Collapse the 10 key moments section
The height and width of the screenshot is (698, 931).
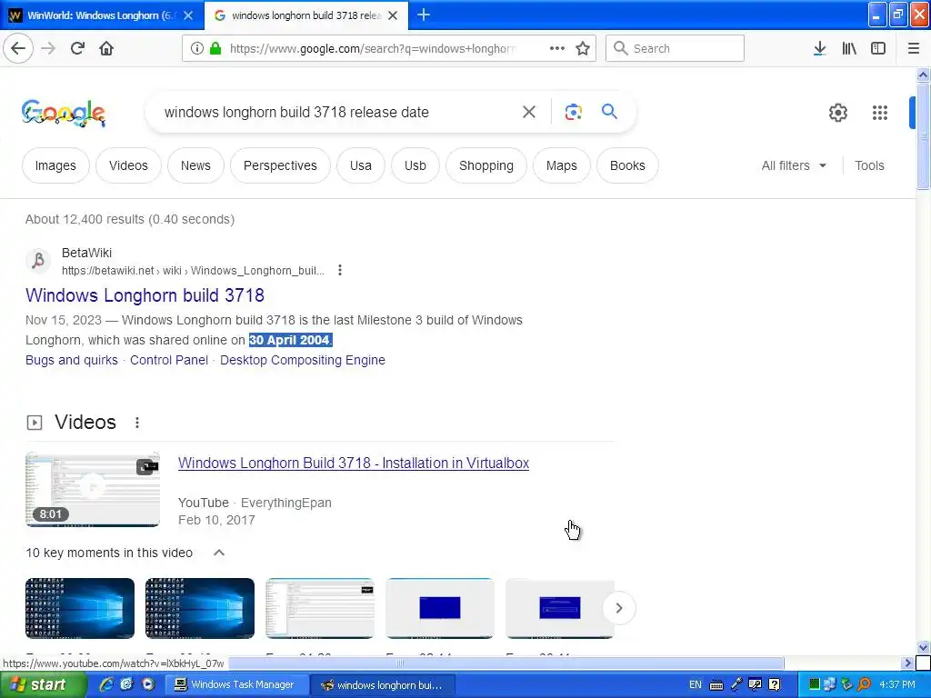coord(219,553)
